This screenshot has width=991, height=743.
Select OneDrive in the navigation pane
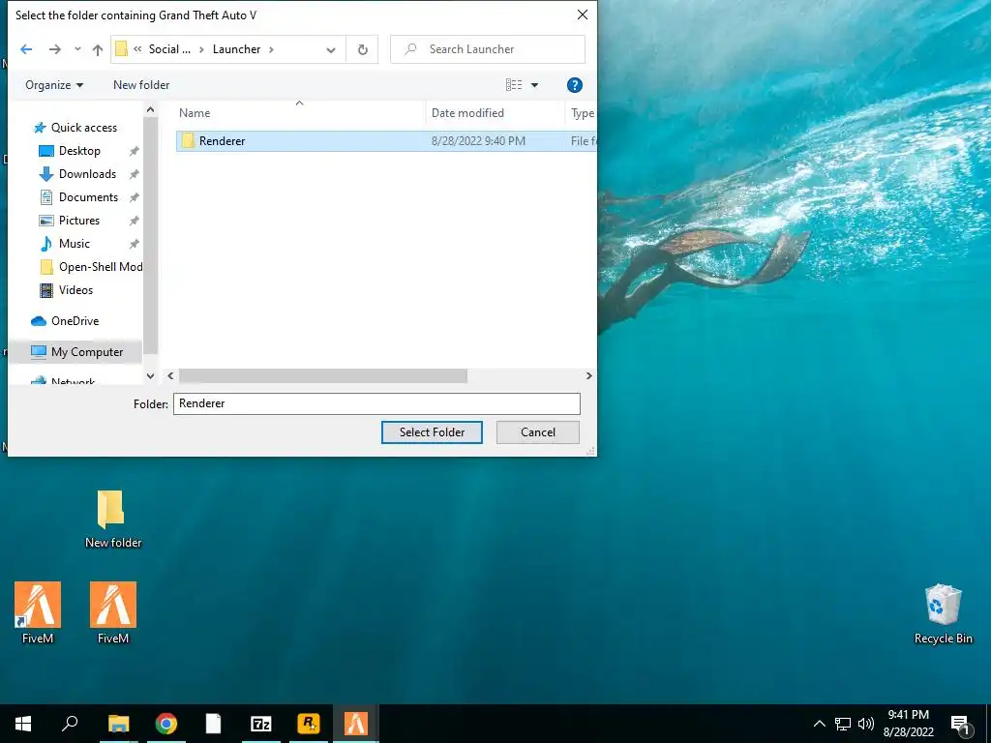click(75, 321)
